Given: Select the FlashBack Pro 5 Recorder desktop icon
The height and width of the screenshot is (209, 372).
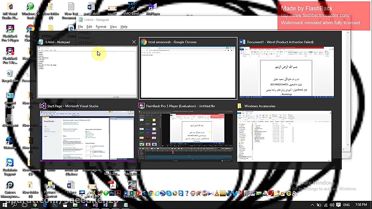Looking at the screenshot, I should [10, 56].
